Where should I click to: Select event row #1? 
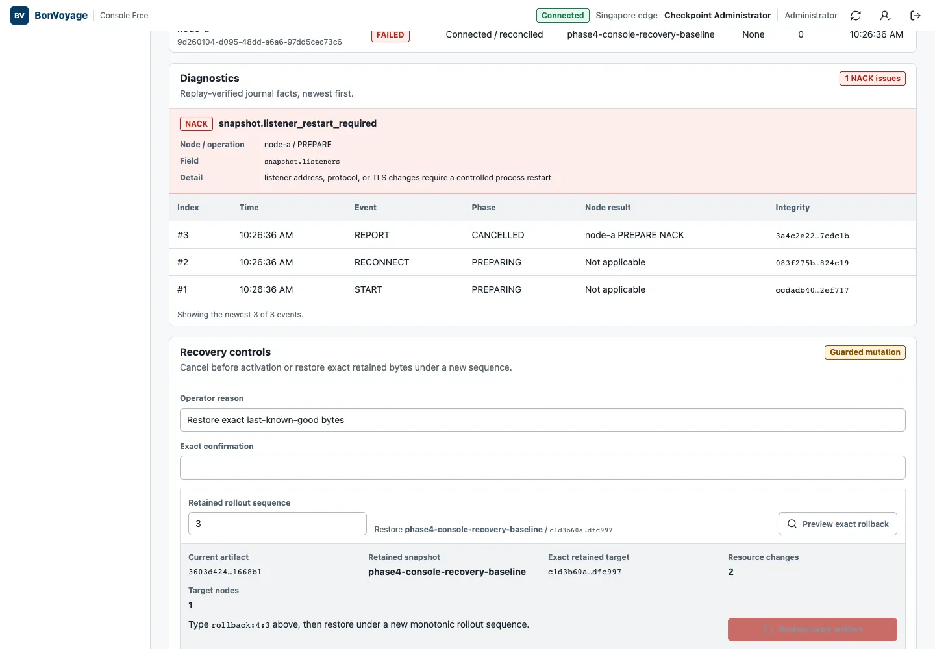click(x=542, y=289)
